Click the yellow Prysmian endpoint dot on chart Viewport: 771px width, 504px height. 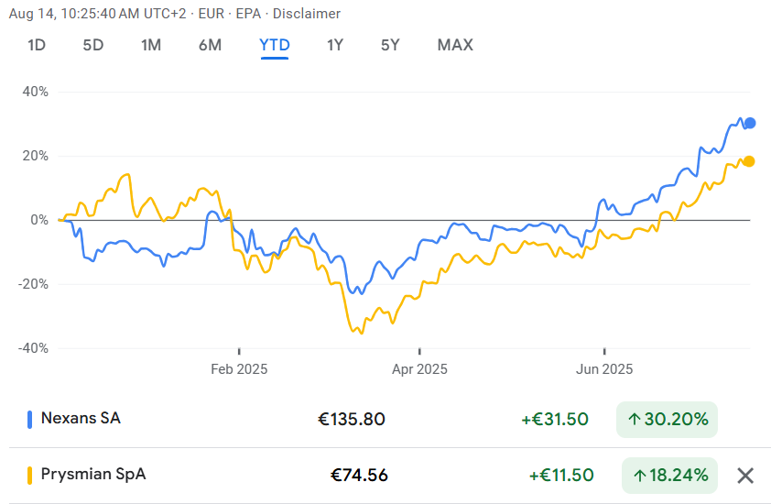(x=749, y=161)
